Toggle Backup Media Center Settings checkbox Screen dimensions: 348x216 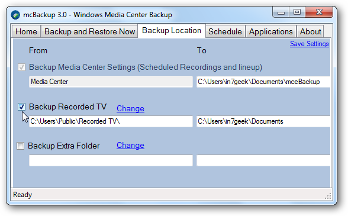pyautogui.click(x=21, y=67)
